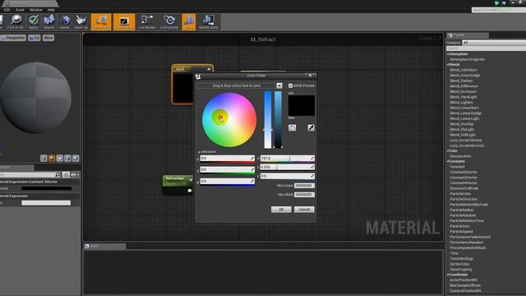The image size is (526, 296).
Task: Expand the Refraction node dropdown arrow
Action: coord(191,180)
